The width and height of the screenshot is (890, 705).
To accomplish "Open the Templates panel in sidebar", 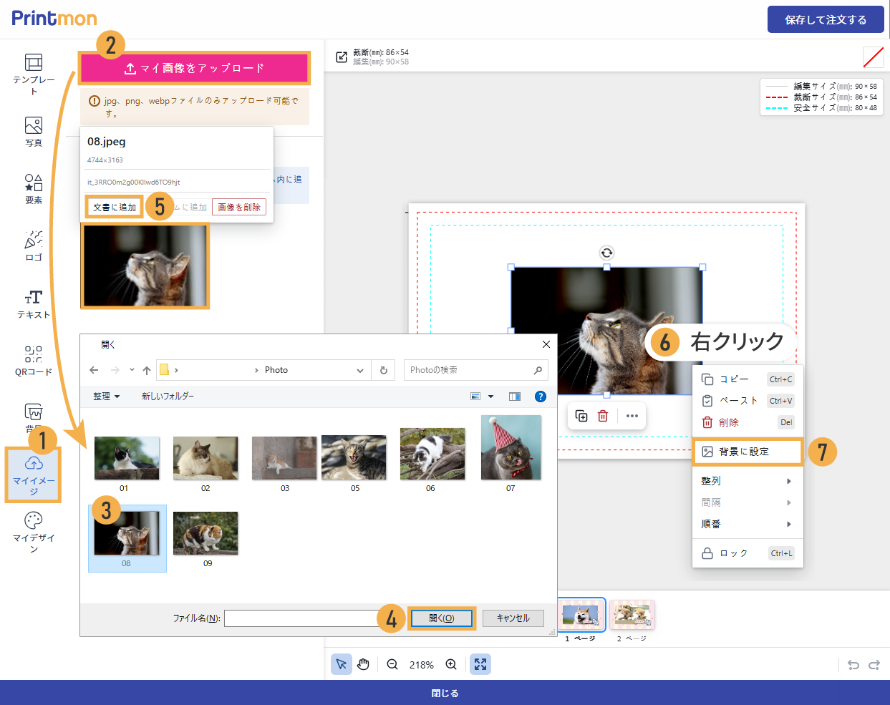I will point(33,73).
